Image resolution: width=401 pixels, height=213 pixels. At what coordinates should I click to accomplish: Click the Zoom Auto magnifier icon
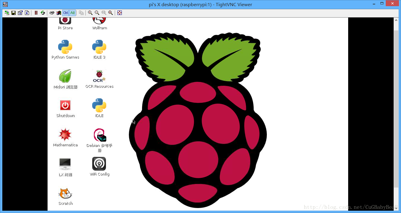click(110, 13)
